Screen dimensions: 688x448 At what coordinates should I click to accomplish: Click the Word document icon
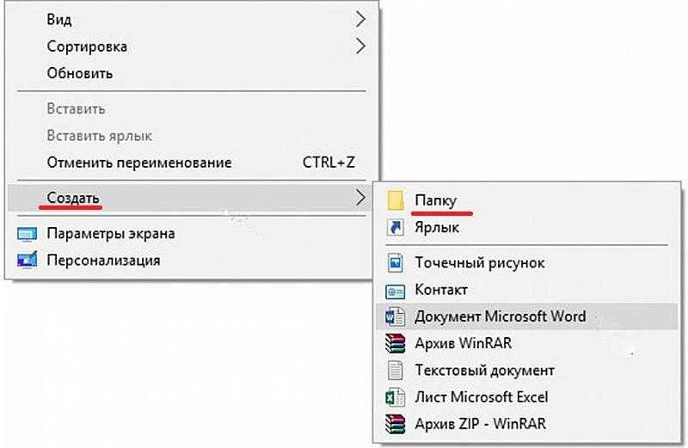tap(396, 316)
